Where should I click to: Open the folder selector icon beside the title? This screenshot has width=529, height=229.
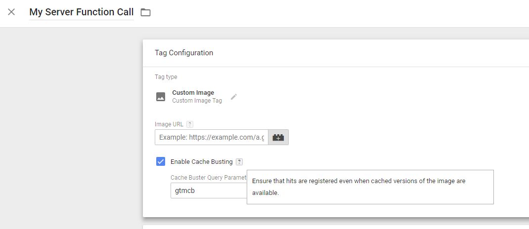tap(145, 12)
